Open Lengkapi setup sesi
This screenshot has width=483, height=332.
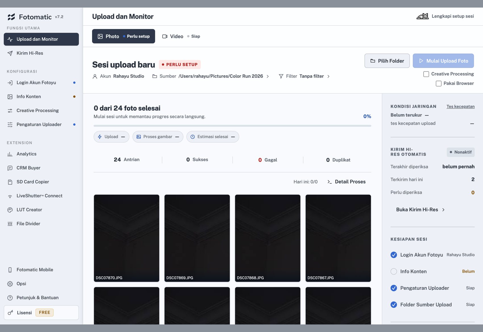pyautogui.click(x=445, y=16)
